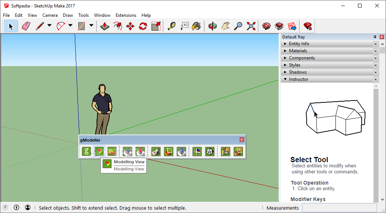Image resolution: width=386 pixels, height=213 pixels.
Task: Activate the Push/Pull tool
Action: pos(104,26)
